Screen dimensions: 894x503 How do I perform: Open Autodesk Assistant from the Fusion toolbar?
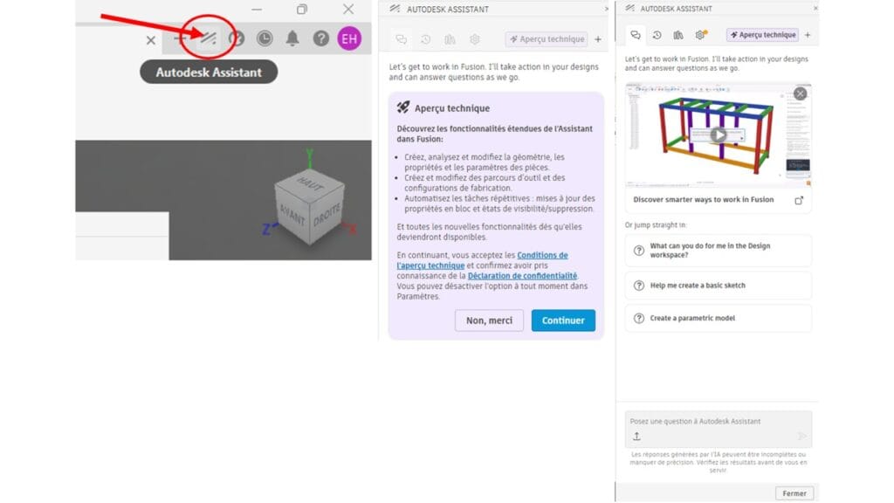(208, 38)
